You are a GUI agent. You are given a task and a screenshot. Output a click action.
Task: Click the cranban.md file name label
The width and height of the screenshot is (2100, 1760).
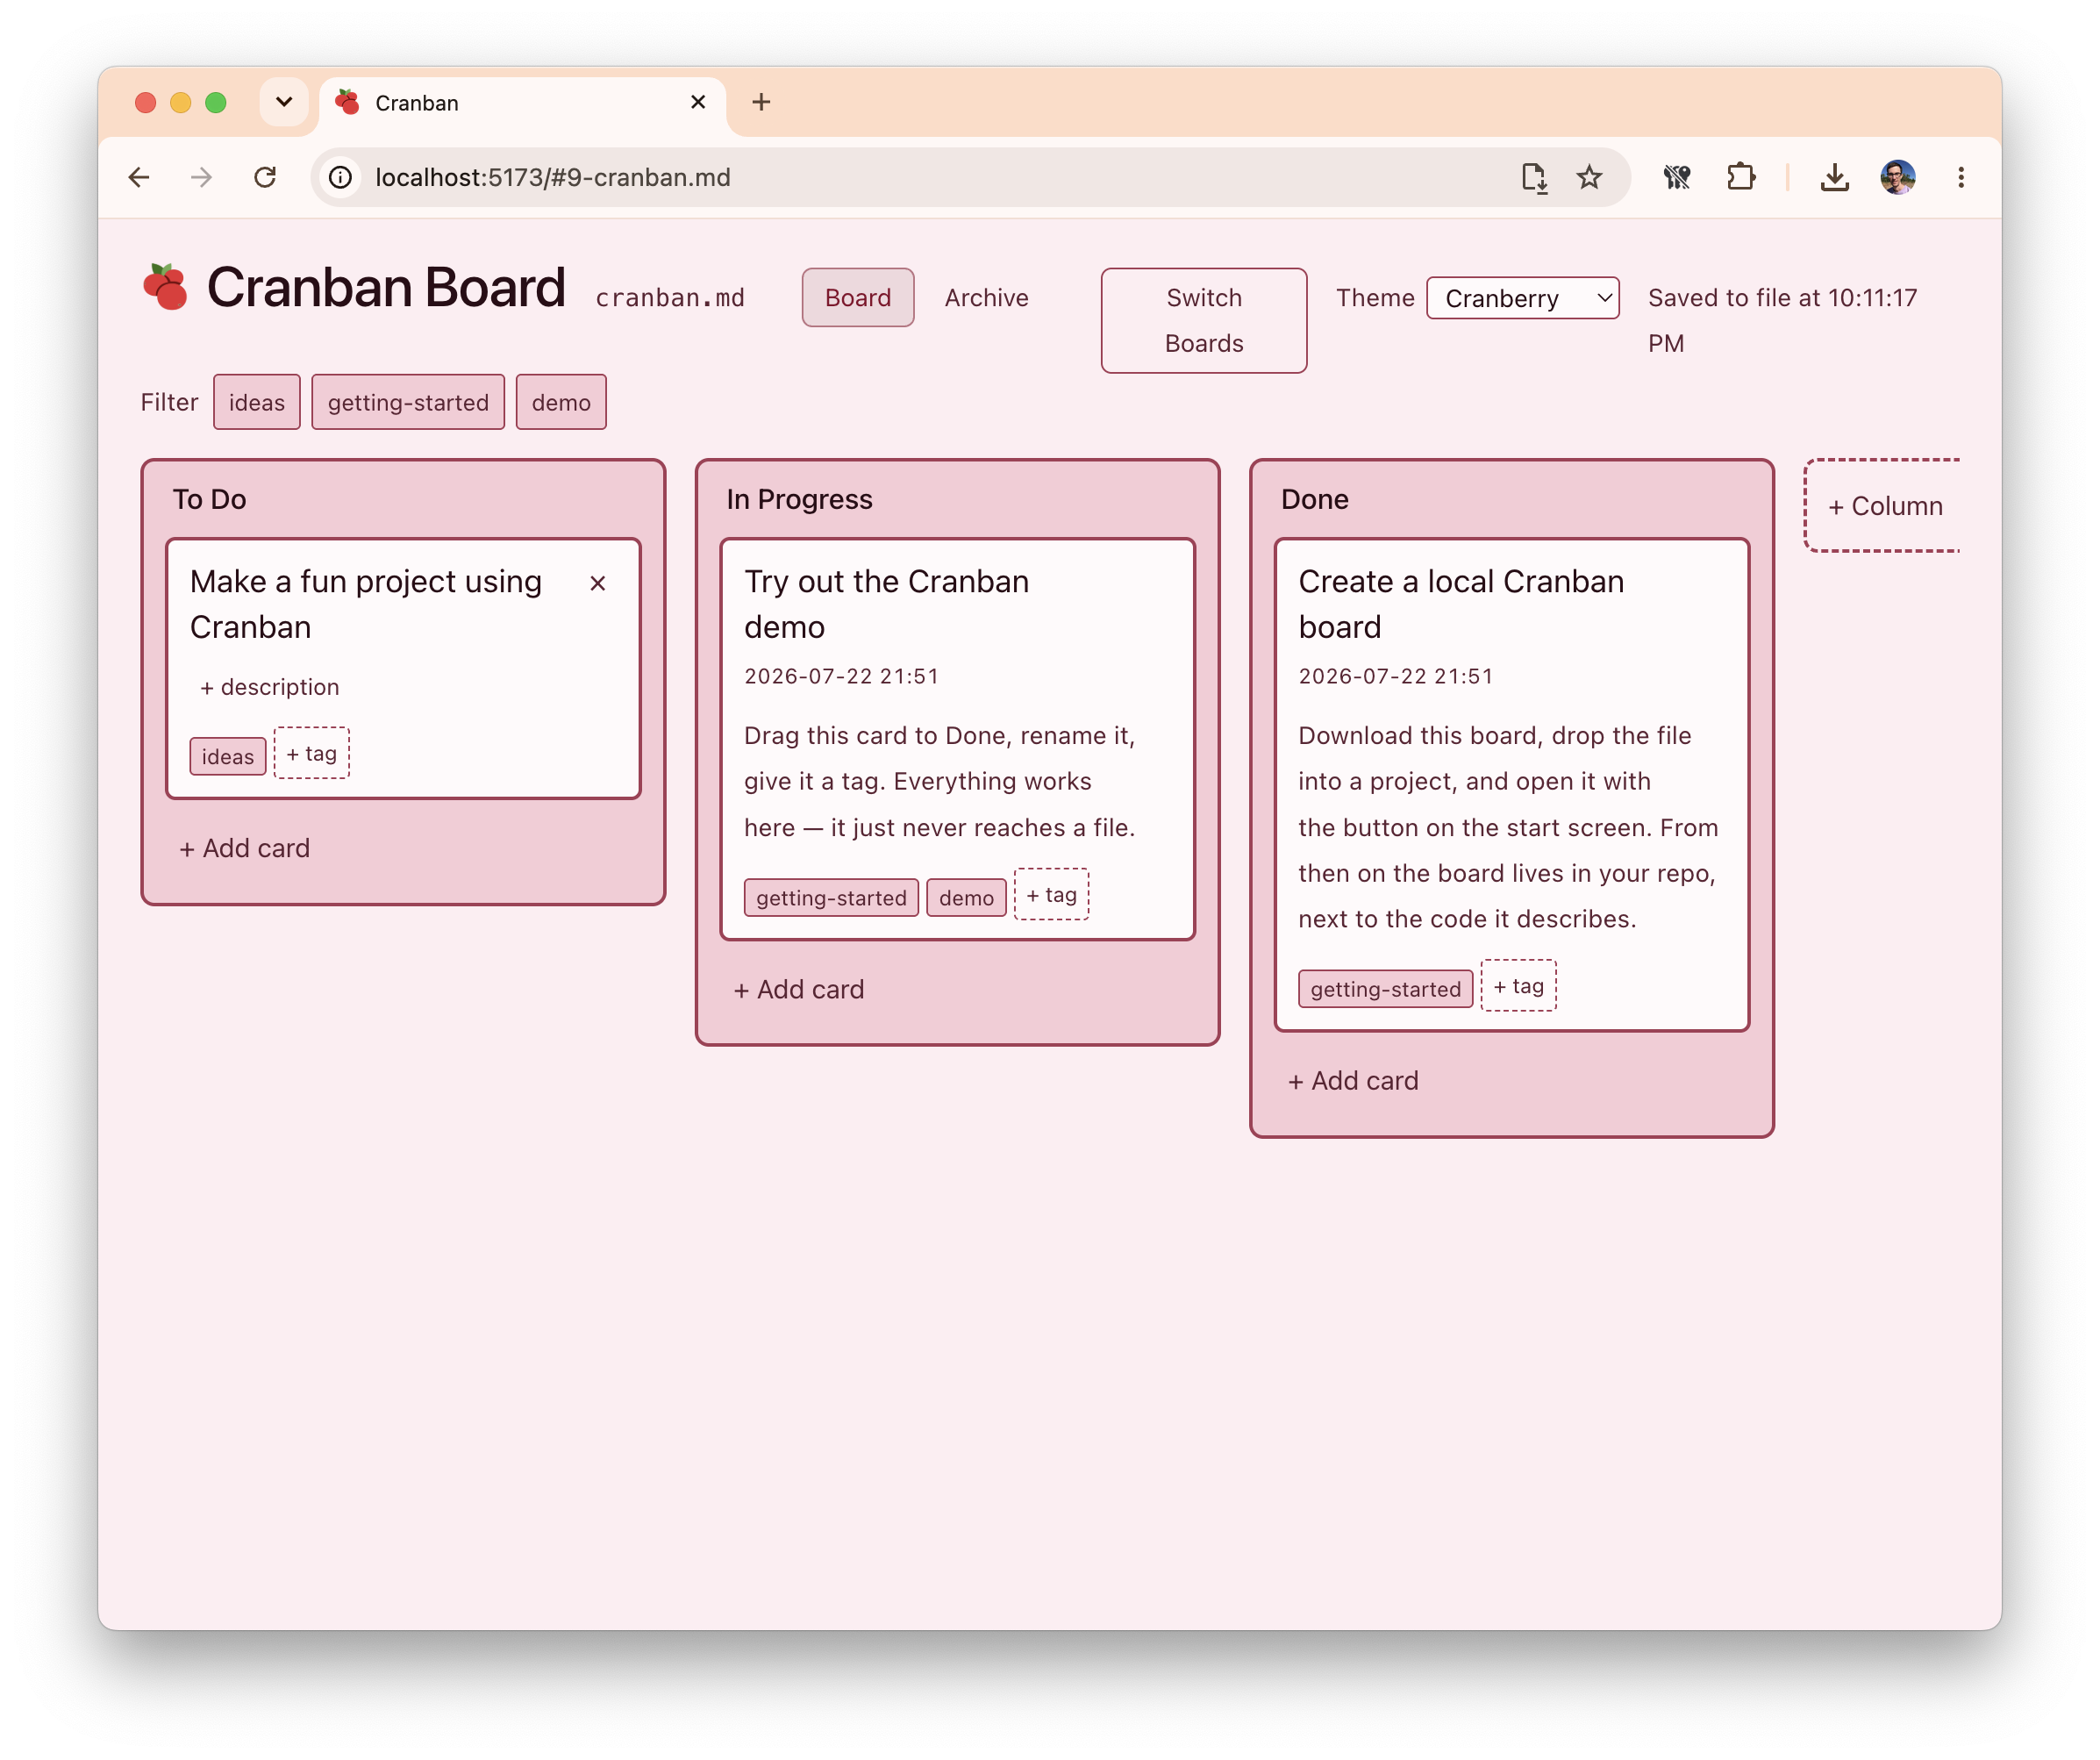click(x=670, y=298)
